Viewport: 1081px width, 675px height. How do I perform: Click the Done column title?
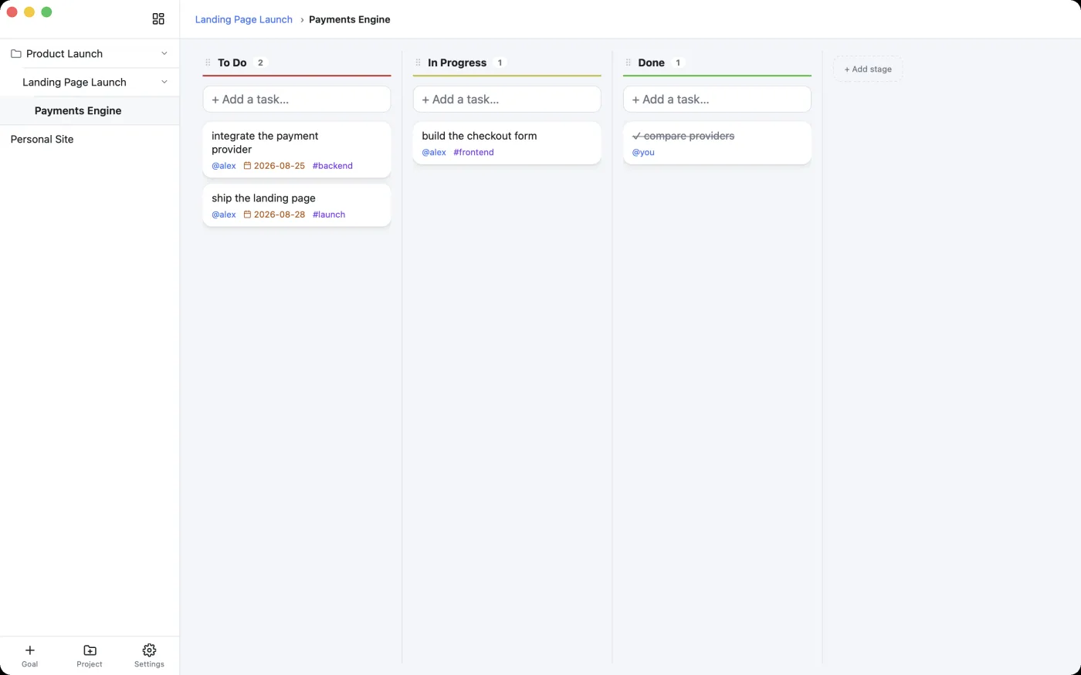tap(652, 63)
